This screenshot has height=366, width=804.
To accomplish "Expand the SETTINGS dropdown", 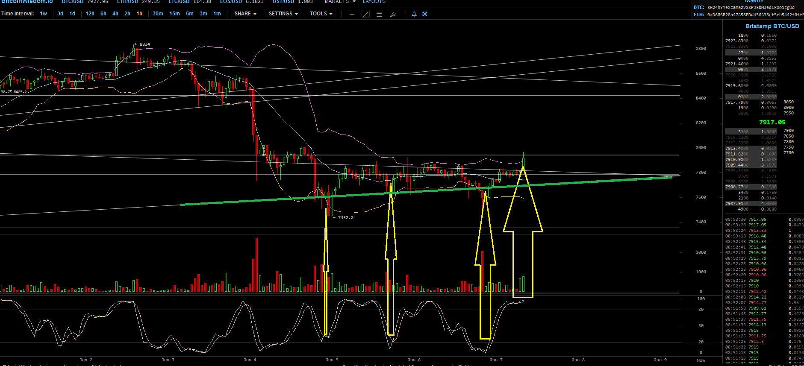I will pyautogui.click(x=283, y=14).
